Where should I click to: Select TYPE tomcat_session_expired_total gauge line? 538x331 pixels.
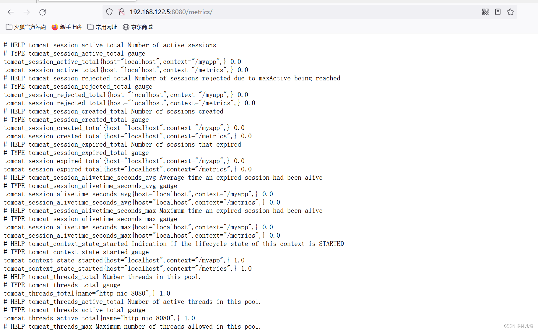click(76, 153)
